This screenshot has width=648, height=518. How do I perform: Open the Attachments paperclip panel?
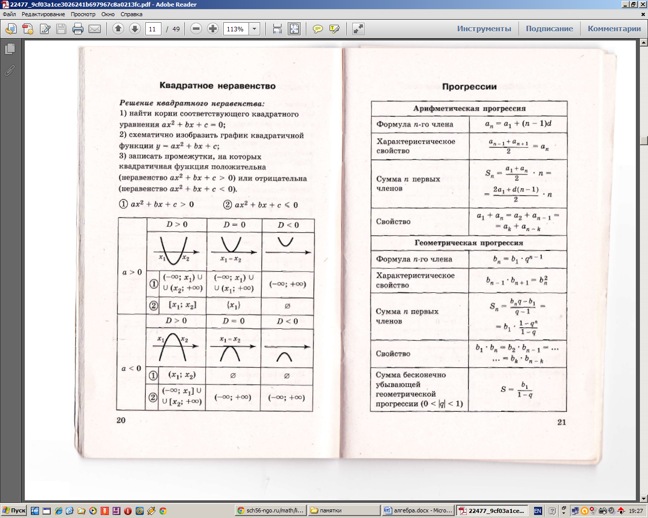10,70
